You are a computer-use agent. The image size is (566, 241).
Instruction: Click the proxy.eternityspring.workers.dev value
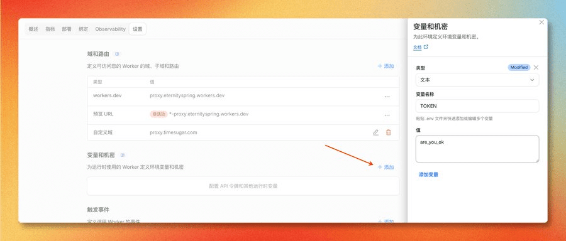pyautogui.click(x=187, y=96)
